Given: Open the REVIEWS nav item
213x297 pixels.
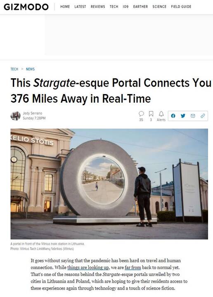Looking at the screenshot, I should pyautogui.click(x=98, y=7).
